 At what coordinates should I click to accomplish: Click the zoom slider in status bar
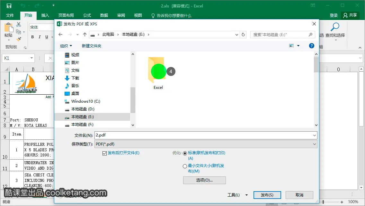click(x=323, y=202)
